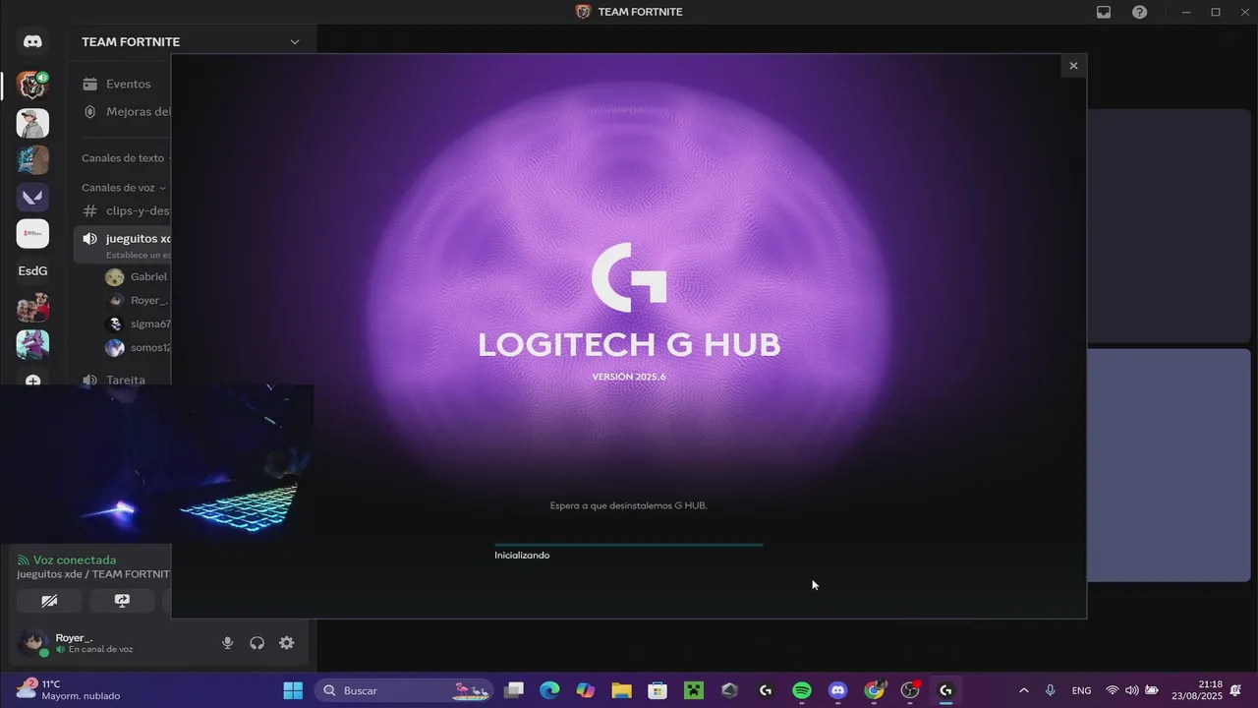The image size is (1258, 708).
Task: Open Spotify from the taskbar
Action: tap(802, 690)
